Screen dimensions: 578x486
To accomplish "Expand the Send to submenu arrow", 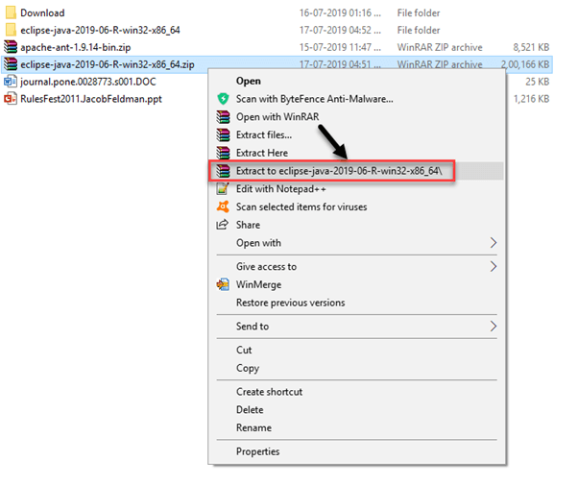I will pyautogui.click(x=494, y=327).
